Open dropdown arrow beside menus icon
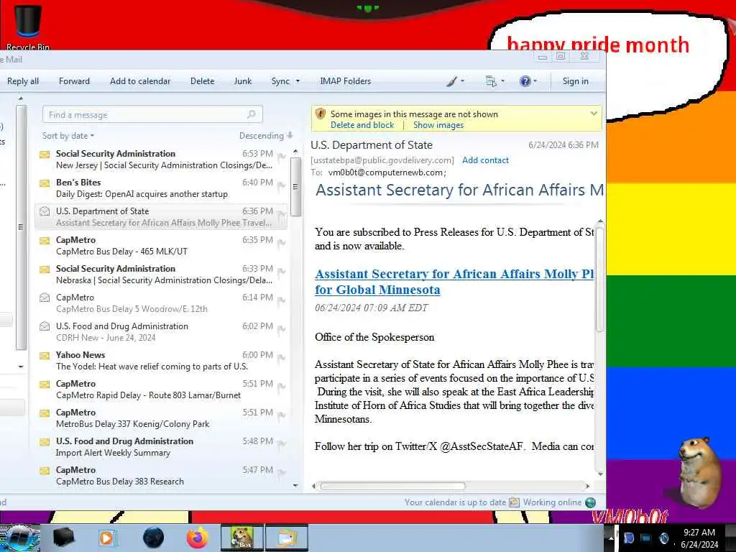 [502, 81]
